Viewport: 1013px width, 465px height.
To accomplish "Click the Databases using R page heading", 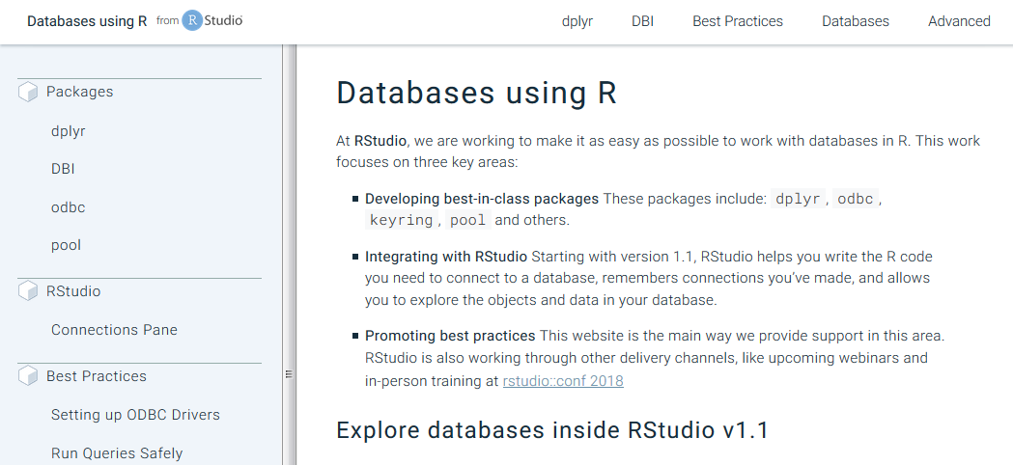I will point(477,93).
